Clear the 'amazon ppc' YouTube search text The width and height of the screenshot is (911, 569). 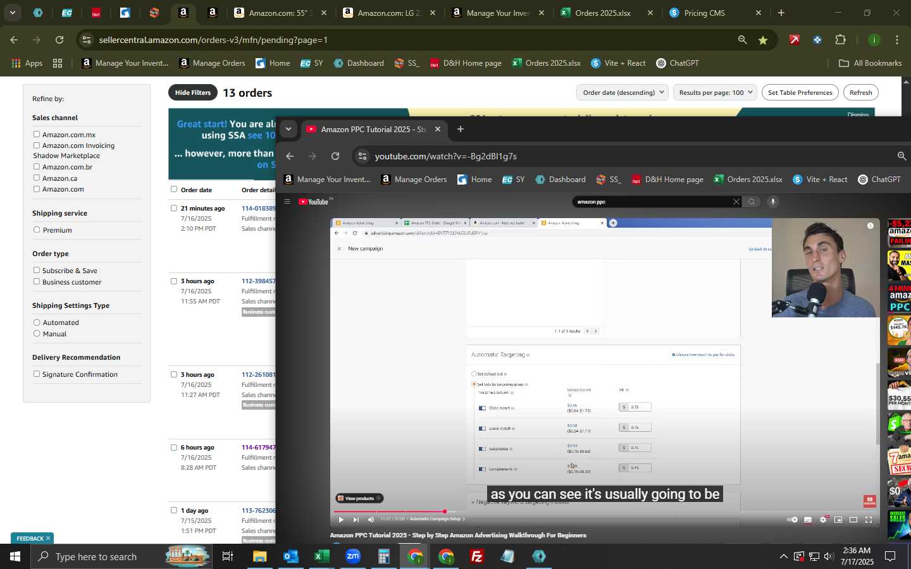[736, 202]
